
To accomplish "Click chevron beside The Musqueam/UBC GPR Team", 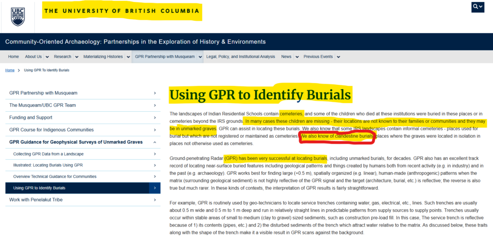I will 154,105.
